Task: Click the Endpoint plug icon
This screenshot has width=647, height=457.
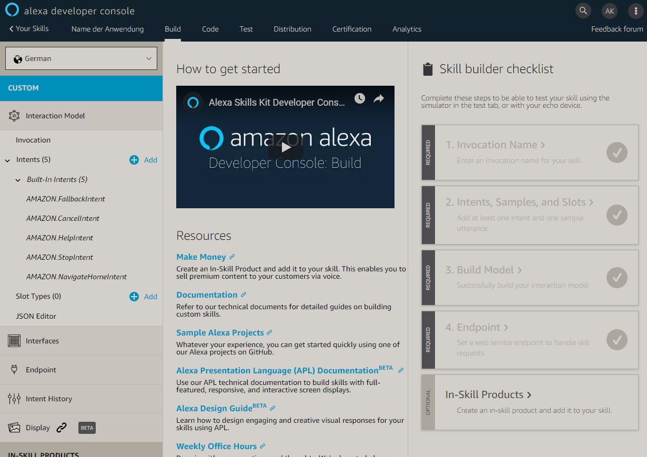Action: [x=14, y=370]
